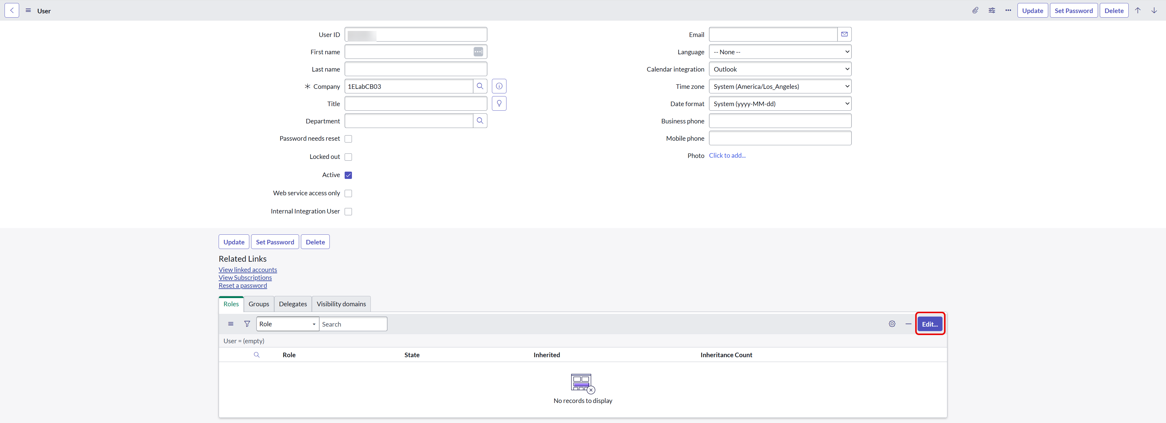Expand the Time zone dropdown
This screenshot has height=423, width=1166.
[779, 86]
